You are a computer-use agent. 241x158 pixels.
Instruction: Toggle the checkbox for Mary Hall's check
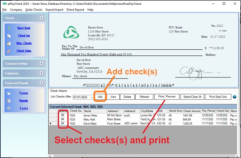62,119
